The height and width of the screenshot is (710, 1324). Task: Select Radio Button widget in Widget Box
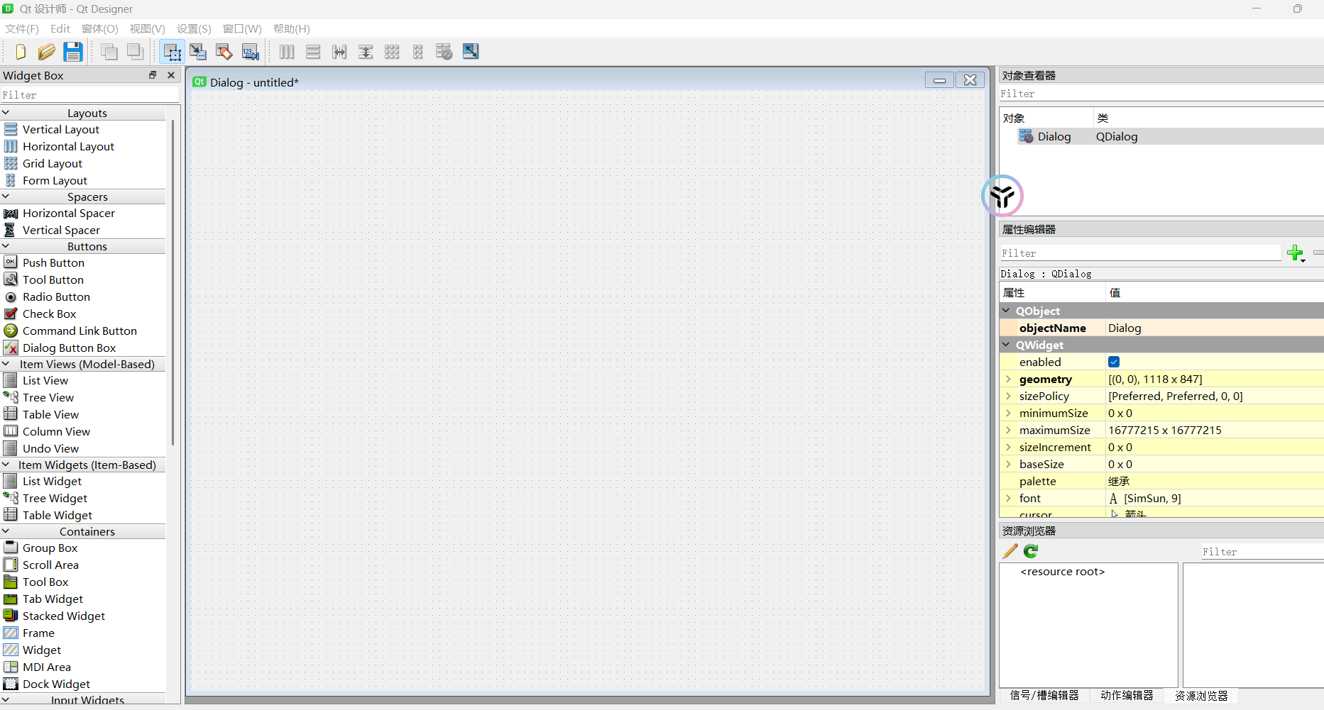(56, 296)
